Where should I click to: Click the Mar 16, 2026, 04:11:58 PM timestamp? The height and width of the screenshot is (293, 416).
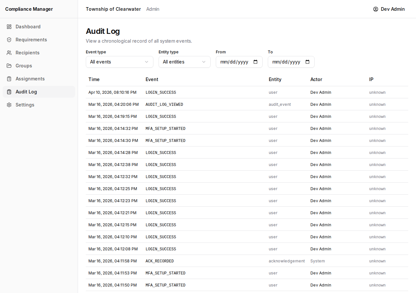[112, 261]
